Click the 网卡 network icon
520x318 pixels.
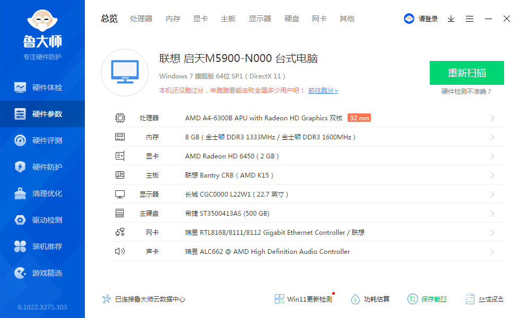[x=120, y=232]
